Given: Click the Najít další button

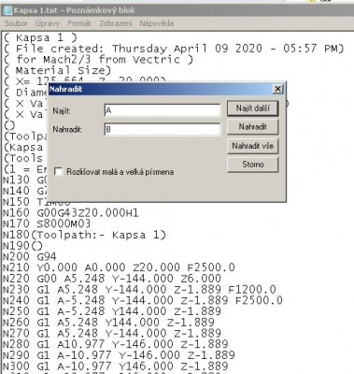Looking at the screenshot, I should coord(252,108).
